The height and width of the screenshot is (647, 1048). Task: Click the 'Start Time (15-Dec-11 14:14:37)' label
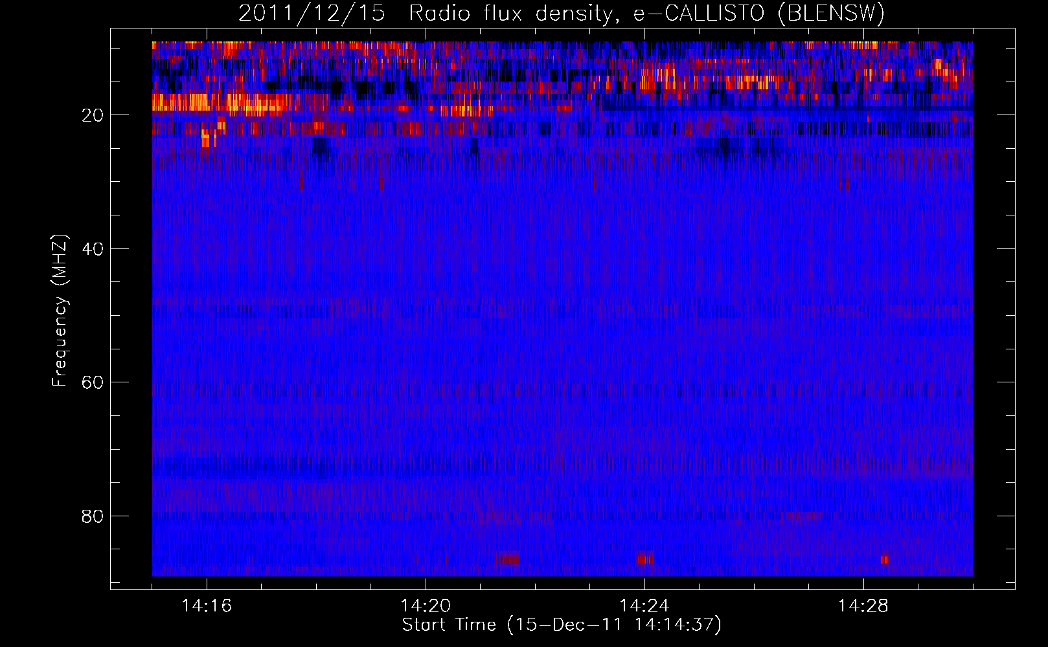[x=562, y=625]
